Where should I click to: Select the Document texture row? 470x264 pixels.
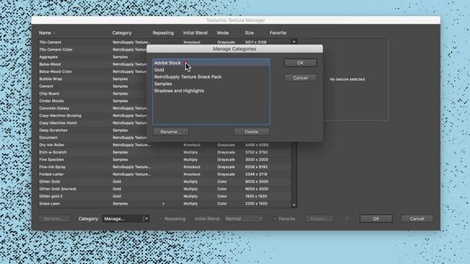click(x=164, y=137)
